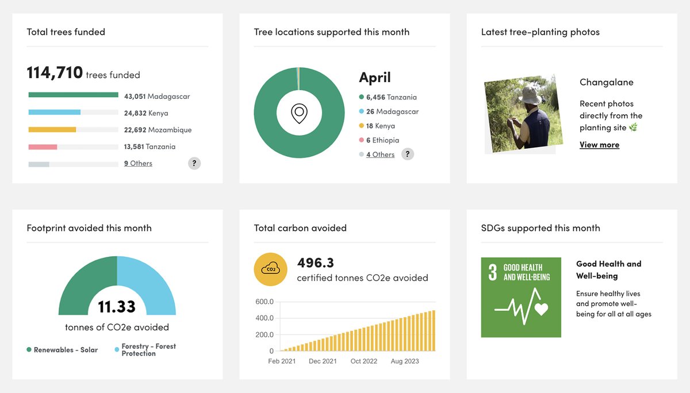Click the Latest tree-planting photos title
This screenshot has width=690, height=393.
[540, 32]
